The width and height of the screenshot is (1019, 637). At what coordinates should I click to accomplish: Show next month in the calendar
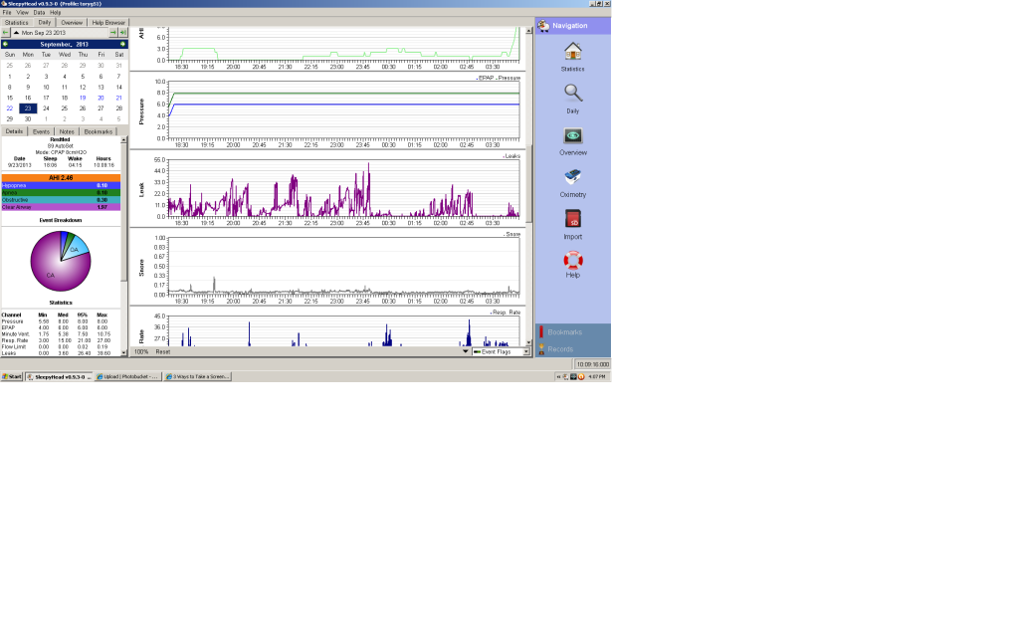point(122,44)
